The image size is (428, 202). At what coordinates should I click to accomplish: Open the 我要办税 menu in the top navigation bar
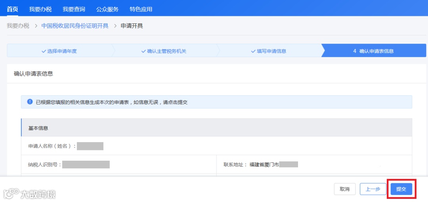point(40,9)
